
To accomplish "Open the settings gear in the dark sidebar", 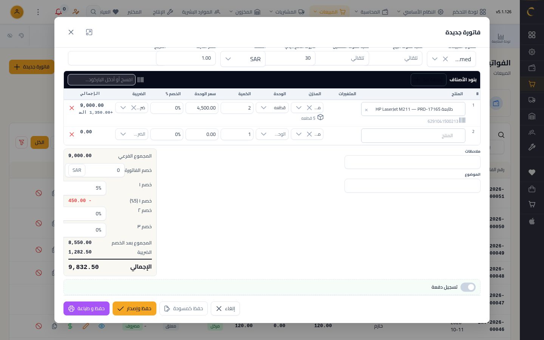I will pyautogui.click(x=532, y=52).
